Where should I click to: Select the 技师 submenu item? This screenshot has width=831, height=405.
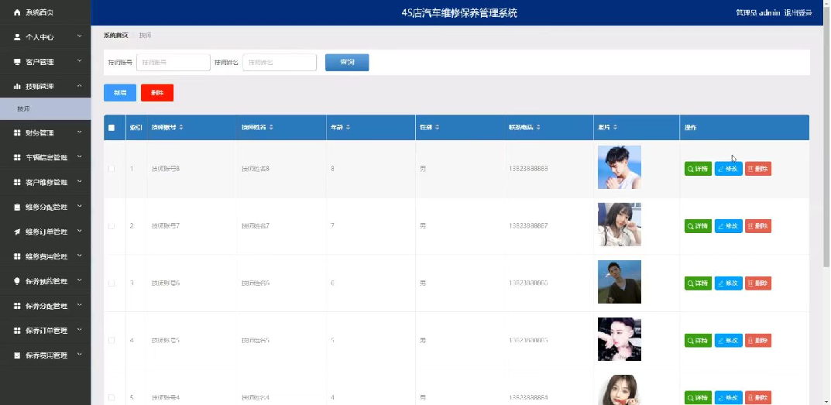[46, 108]
